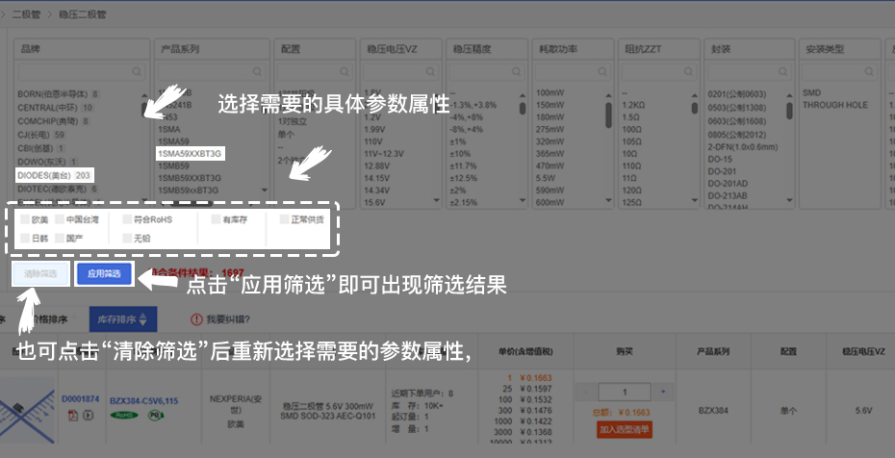Click up arrow of 稳压精度 list scrollbar
This screenshot has height=458, width=895.
523,95
